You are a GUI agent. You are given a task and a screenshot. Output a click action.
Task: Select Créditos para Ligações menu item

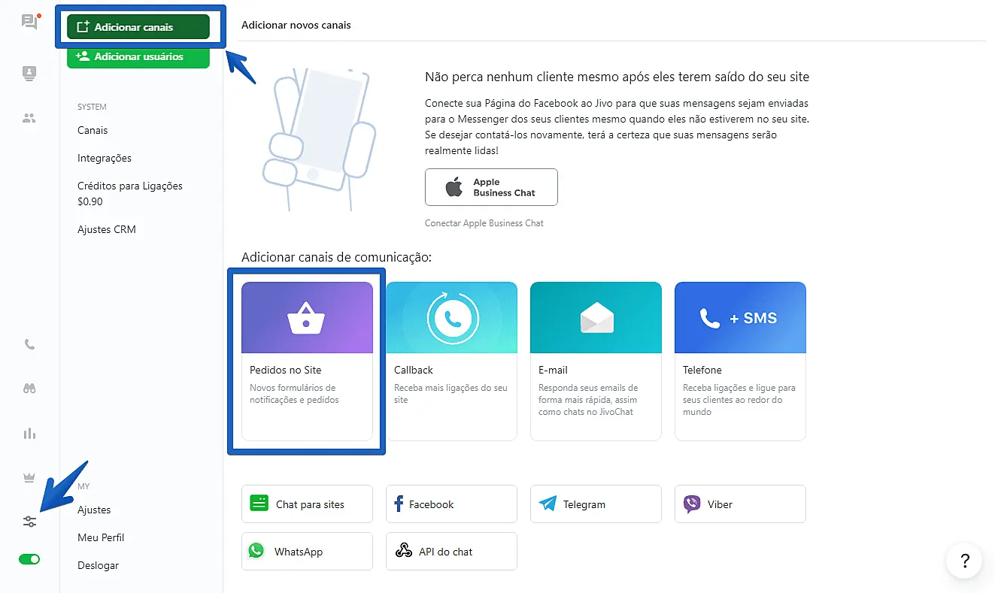point(130,186)
